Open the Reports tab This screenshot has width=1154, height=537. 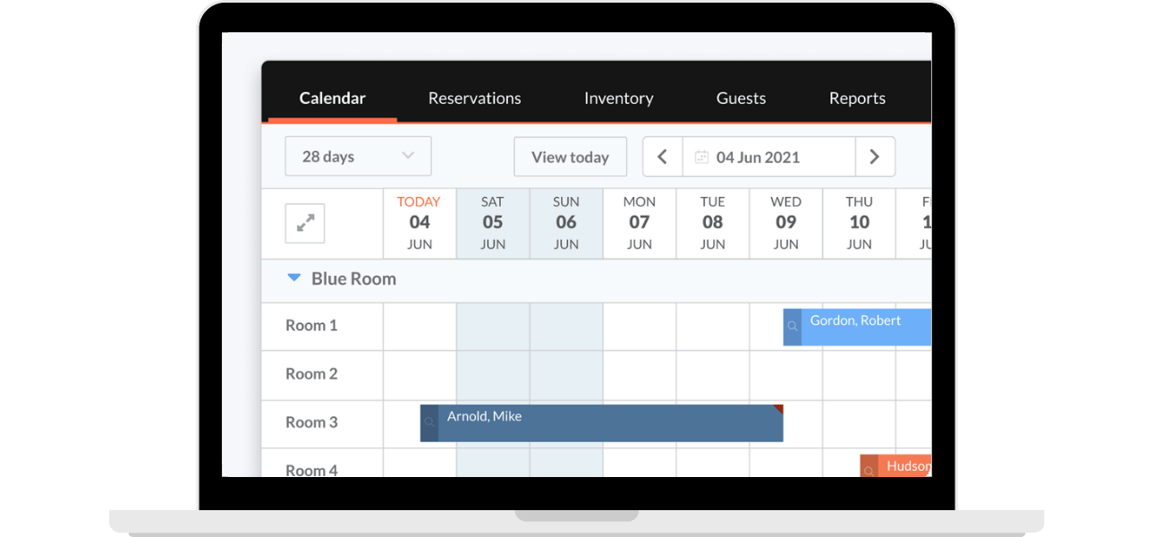857,98
